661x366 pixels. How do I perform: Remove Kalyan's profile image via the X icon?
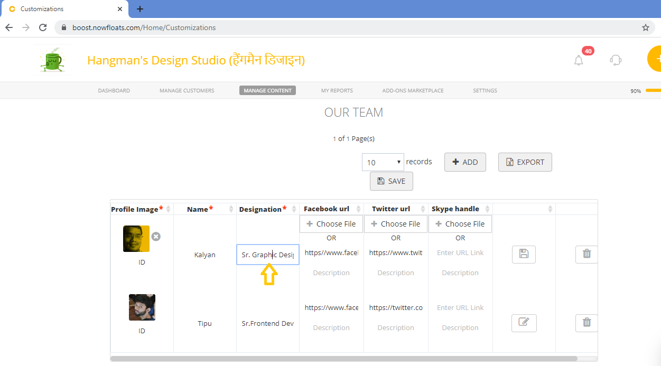(x=156, y=237)
